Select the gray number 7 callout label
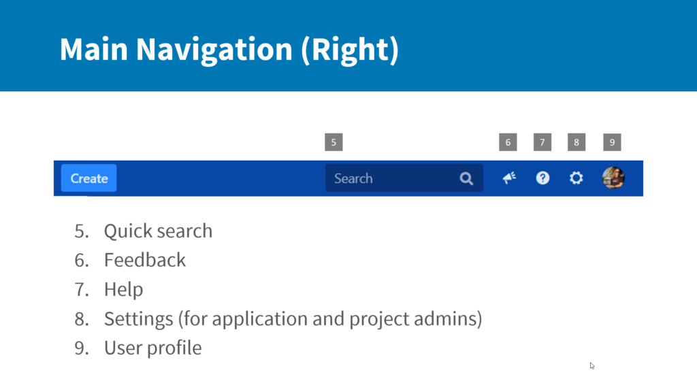The height and width of the screenshot is (392, 697). (x=542, y=142)
